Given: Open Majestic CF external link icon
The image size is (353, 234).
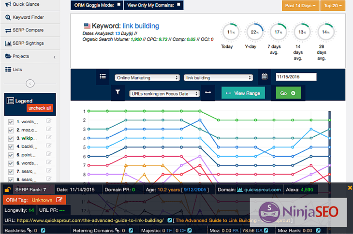Looking at the screenshot, I should [190, 231].
